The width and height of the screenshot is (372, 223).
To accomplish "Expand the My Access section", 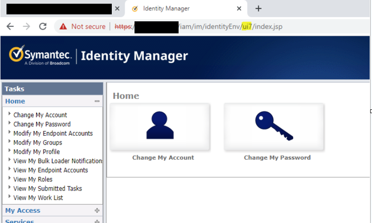I will click(x=97, y=210).
